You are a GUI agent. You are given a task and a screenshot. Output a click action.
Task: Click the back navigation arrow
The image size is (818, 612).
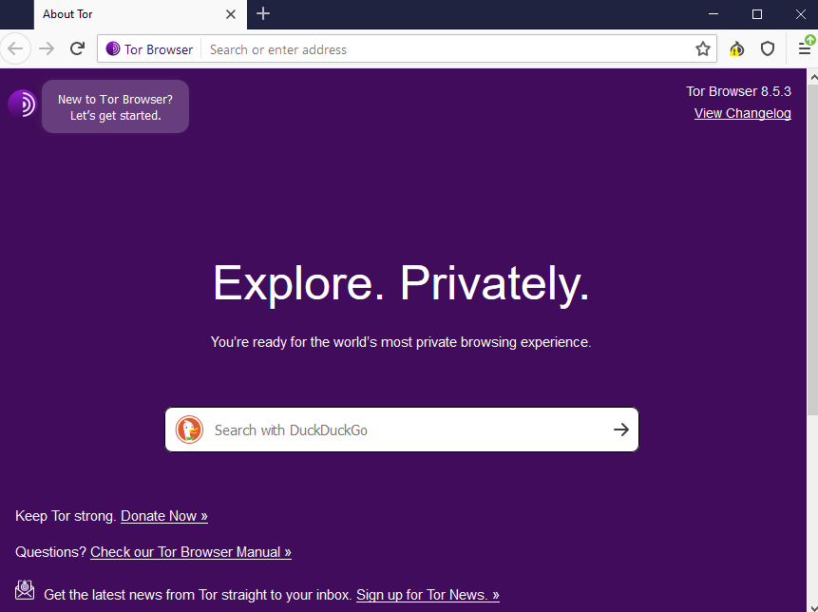click(x=15, y=49)
